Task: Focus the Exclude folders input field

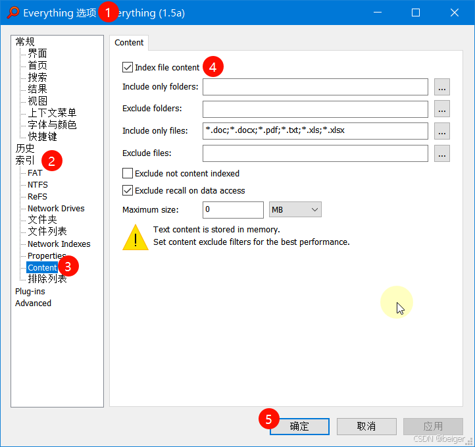Action: click(315, 109)
